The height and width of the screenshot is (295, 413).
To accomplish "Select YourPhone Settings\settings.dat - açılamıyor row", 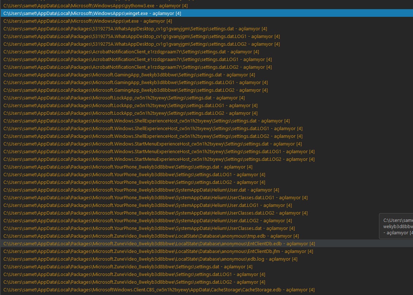I will pyautogui.click(x=206, y=167).
